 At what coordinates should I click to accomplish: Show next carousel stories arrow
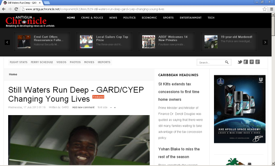coord(265,42)
